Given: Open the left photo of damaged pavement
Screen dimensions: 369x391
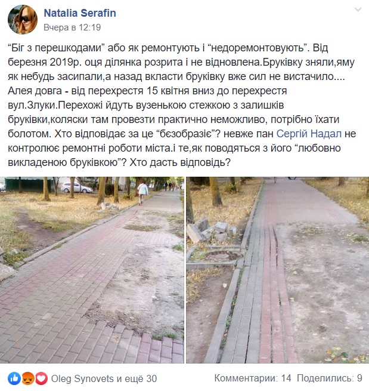Looking at the screenshot, I should 92,270.
